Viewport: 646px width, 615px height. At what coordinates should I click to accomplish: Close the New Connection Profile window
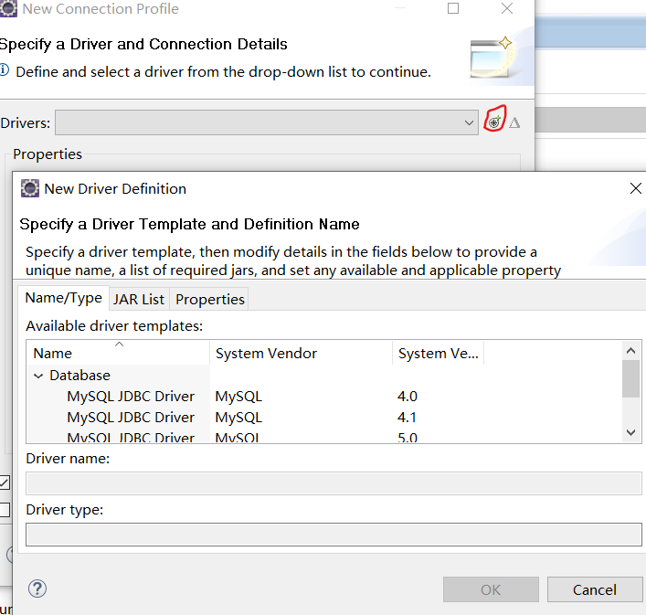point(507,8)
